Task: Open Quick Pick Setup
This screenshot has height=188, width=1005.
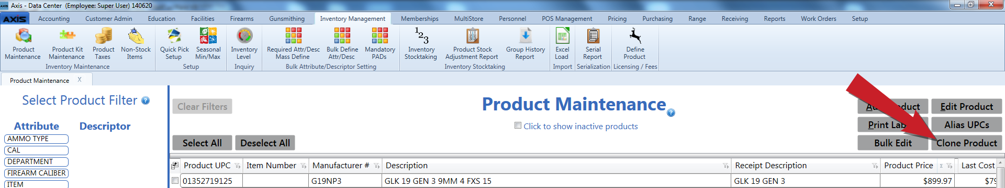Action: [174, 44]
